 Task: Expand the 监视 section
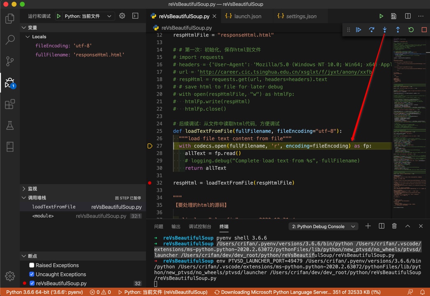(24, 189)
